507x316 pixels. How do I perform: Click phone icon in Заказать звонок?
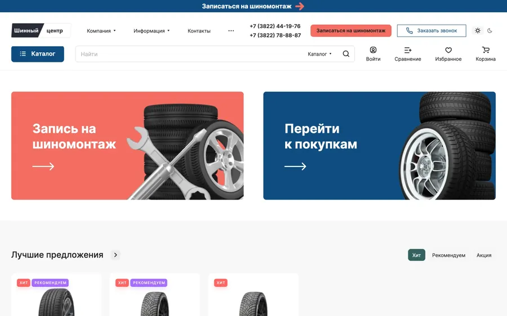pyautogui.click(x=410, y=31)
